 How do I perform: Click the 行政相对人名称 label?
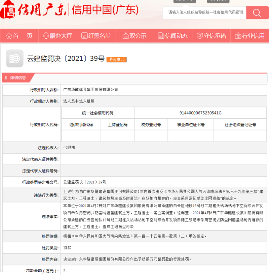pyautogui.click(x=44, y=90)
